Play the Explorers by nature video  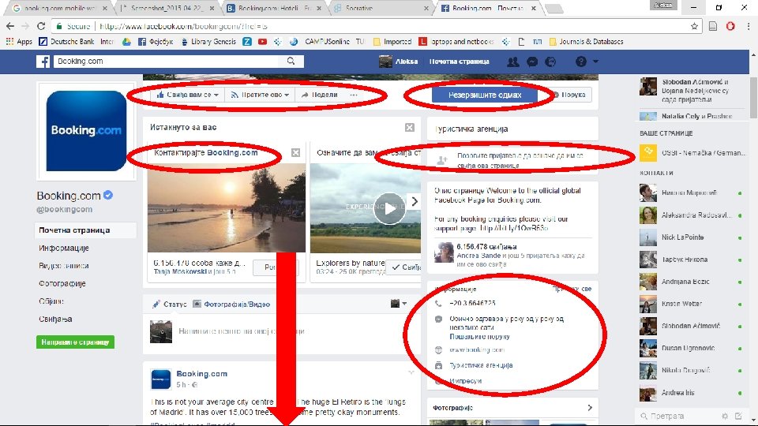coord(389,208)
